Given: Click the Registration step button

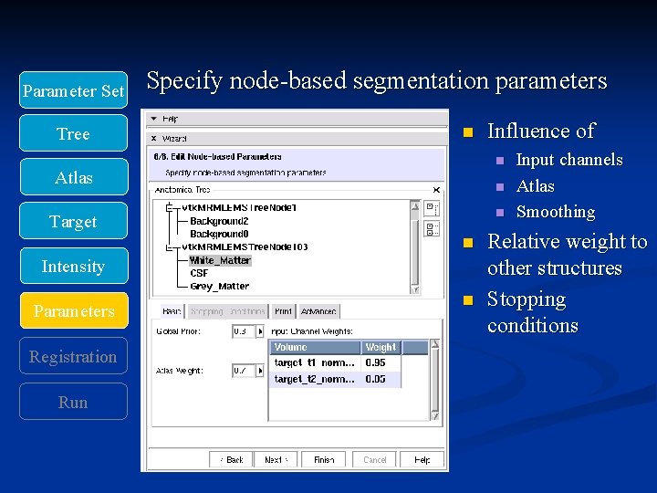Looking at the screenshot, I should (73, 356).
